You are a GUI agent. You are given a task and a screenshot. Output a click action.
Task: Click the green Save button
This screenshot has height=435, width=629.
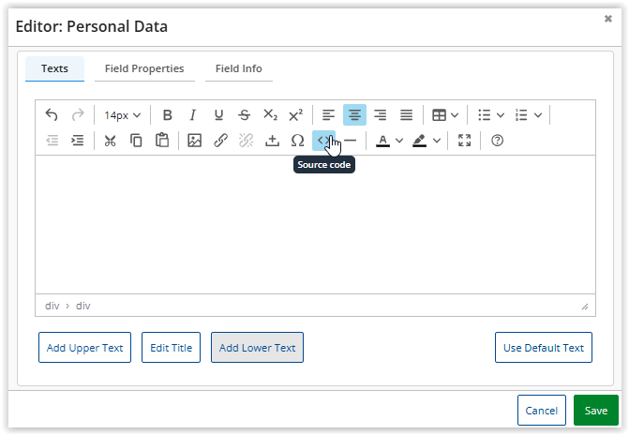click(x=596, y=411)
